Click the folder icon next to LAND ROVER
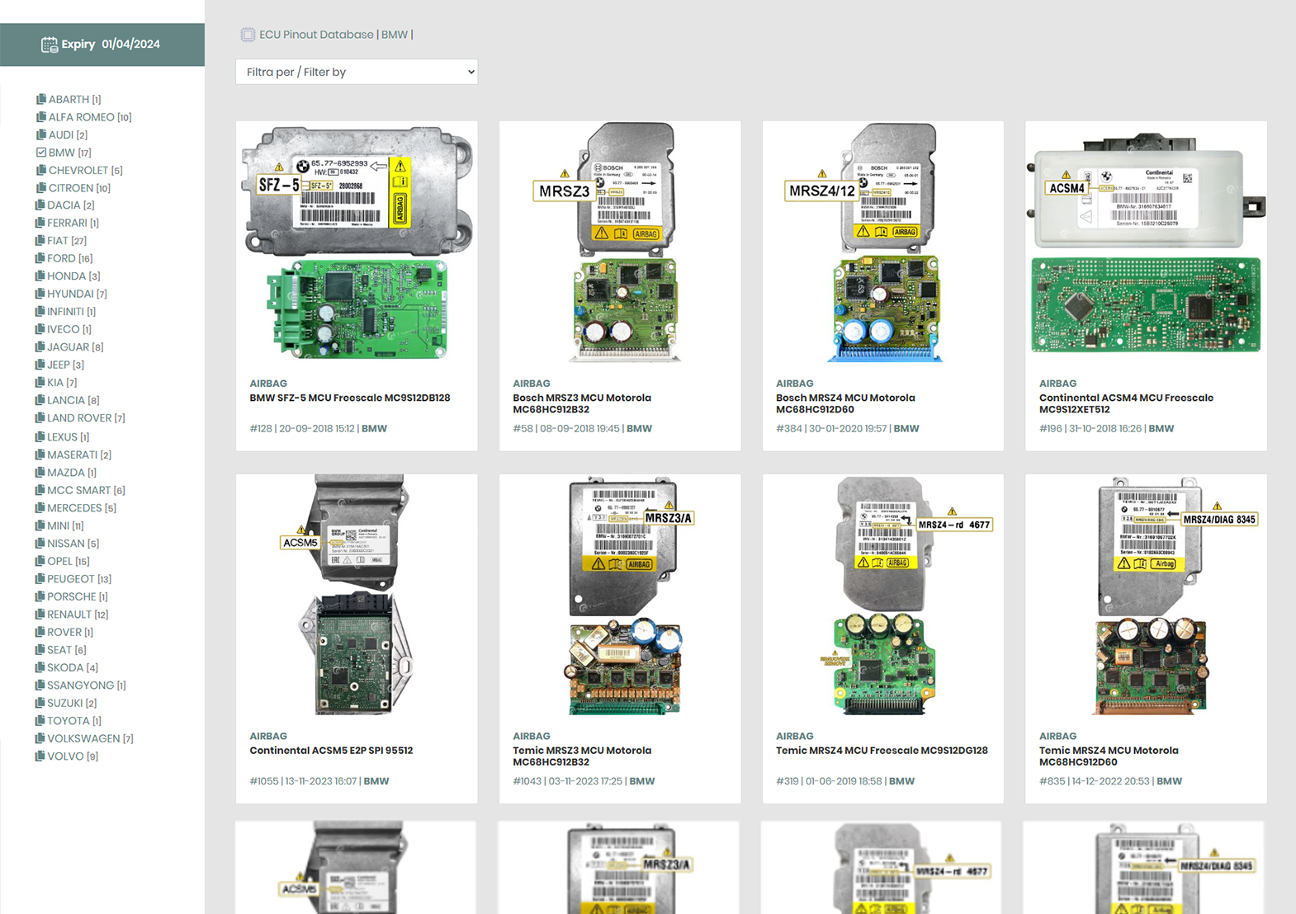The height and width of the screenshot is (914, 1296). click(x=40, y=418)
